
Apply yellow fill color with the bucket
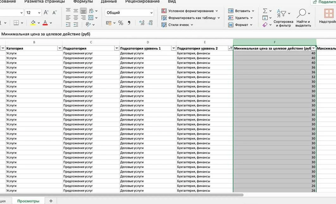(x=33, y=23)
